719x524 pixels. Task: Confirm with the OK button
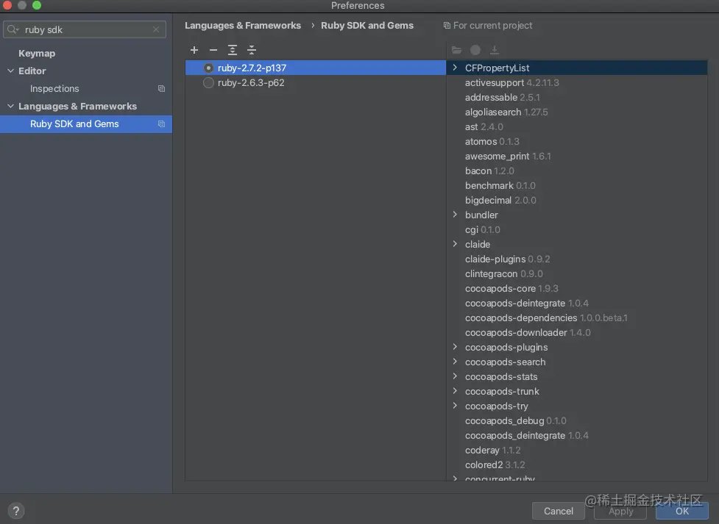pos(682,511)
